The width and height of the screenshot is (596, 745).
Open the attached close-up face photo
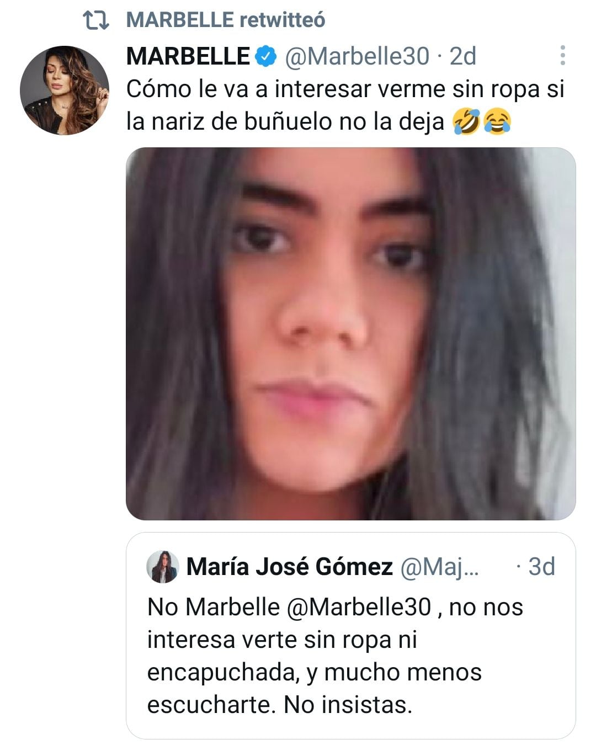tap(350, 333)
